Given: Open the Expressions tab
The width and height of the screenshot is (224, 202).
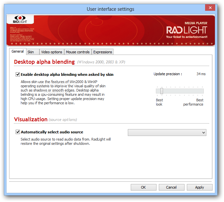Looking at the screenshot, I should (x=103, y=52).
